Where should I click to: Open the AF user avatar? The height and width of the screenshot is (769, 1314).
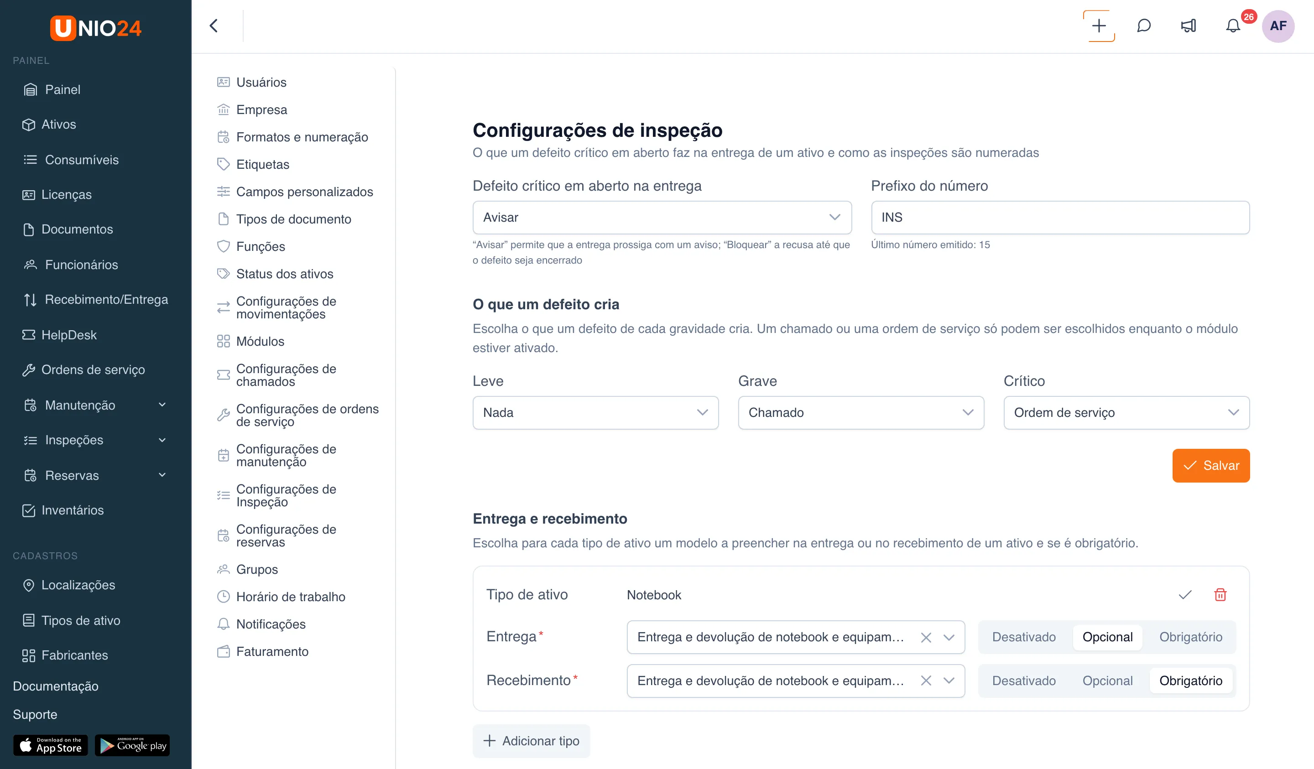coord(1277,26)
